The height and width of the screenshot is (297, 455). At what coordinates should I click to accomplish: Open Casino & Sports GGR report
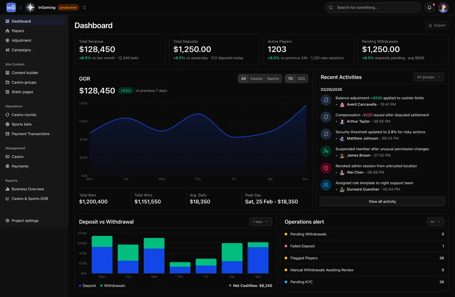pos(30,199)
